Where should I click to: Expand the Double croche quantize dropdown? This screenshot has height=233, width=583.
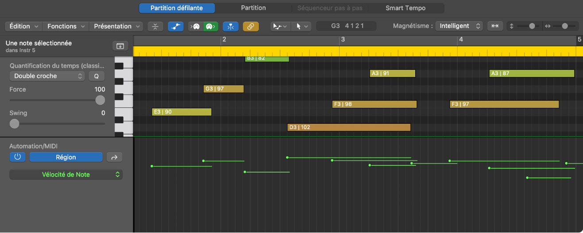pos(47,76)
